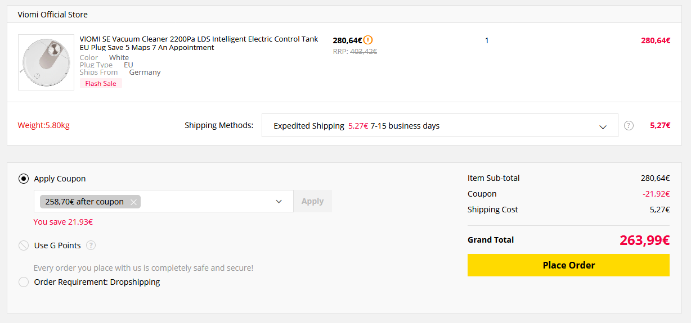Click the crossed-out RRP price

point(363,51)
